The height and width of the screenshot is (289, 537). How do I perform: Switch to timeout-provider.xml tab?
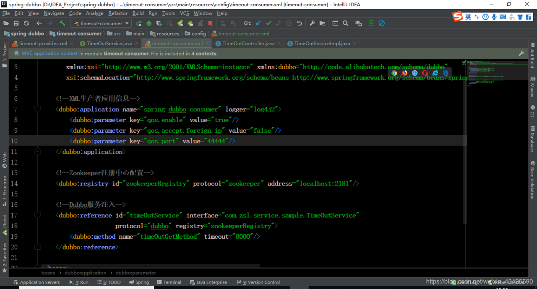pyautogui.click(x=43, y=43)
